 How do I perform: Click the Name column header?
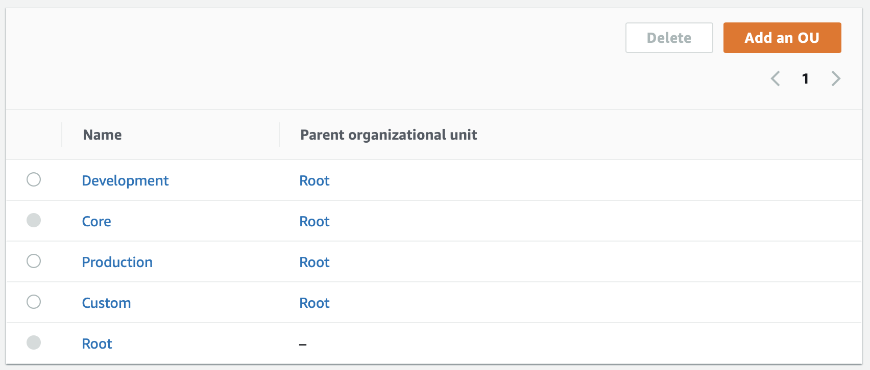point(102,135)
